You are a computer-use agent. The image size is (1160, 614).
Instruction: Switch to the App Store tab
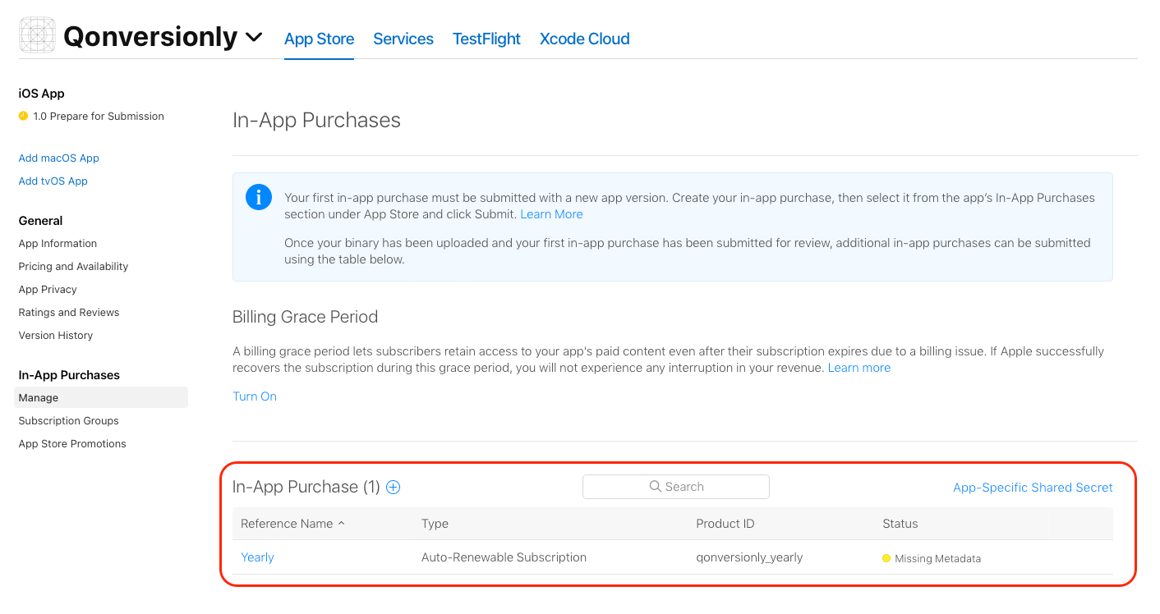(319, 39)
